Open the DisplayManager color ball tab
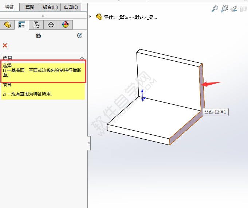Viewport: 248px width, 208px height. [66, 24]
